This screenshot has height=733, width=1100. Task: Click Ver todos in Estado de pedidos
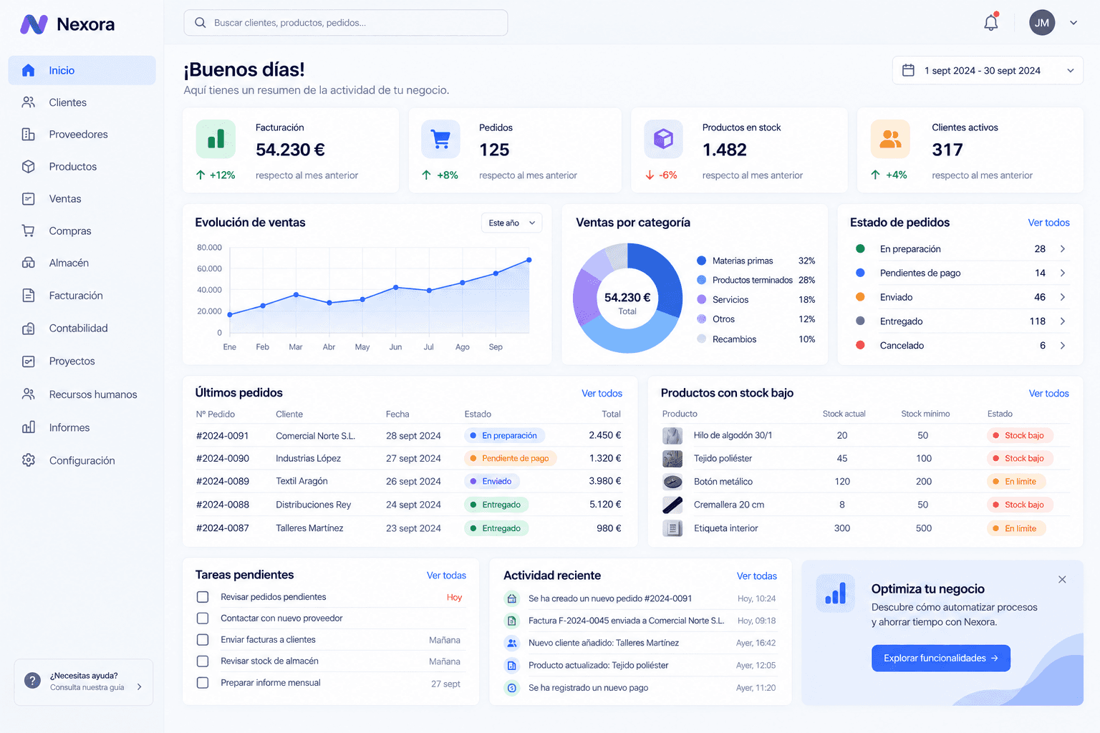pyautogui.click(x=1048, y=223)
